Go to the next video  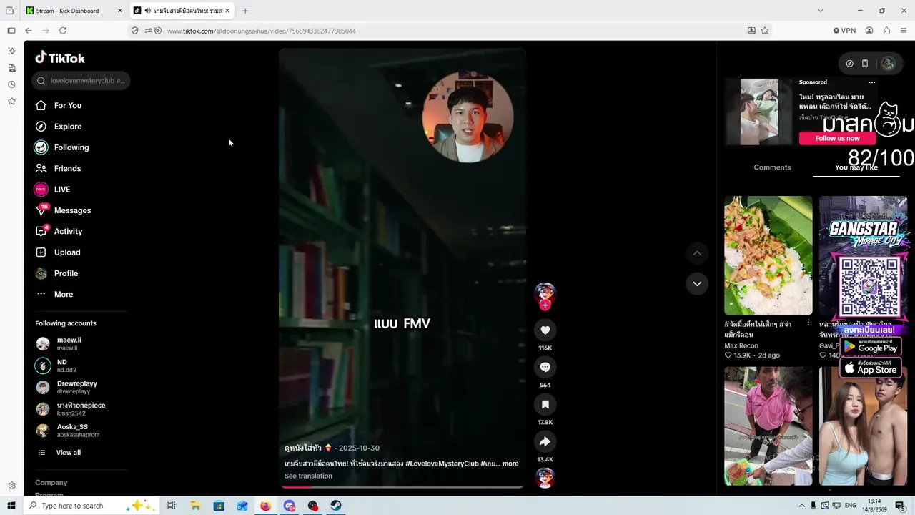tap(697, 284)
